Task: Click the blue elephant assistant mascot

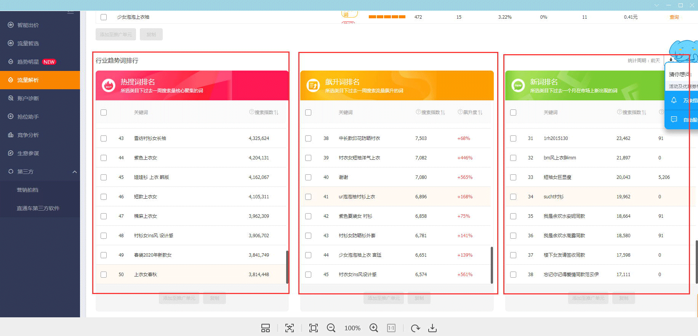Action: click(684, 50)
